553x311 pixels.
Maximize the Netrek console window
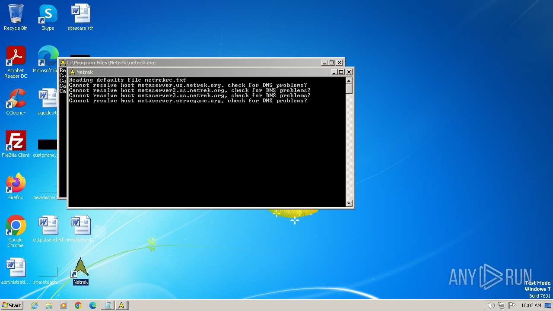341,72
